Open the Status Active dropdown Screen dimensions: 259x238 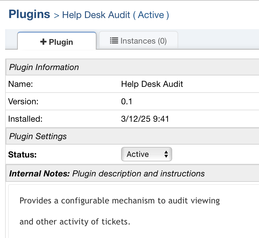coord(146,154)
